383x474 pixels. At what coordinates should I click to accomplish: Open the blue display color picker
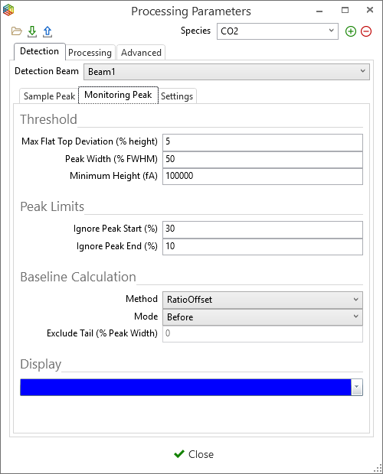click(x=191, y=388)
